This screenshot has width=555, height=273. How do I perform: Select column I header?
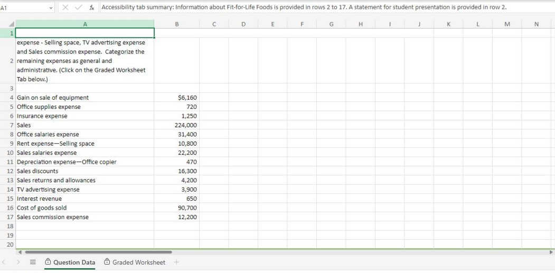[390, 24]
